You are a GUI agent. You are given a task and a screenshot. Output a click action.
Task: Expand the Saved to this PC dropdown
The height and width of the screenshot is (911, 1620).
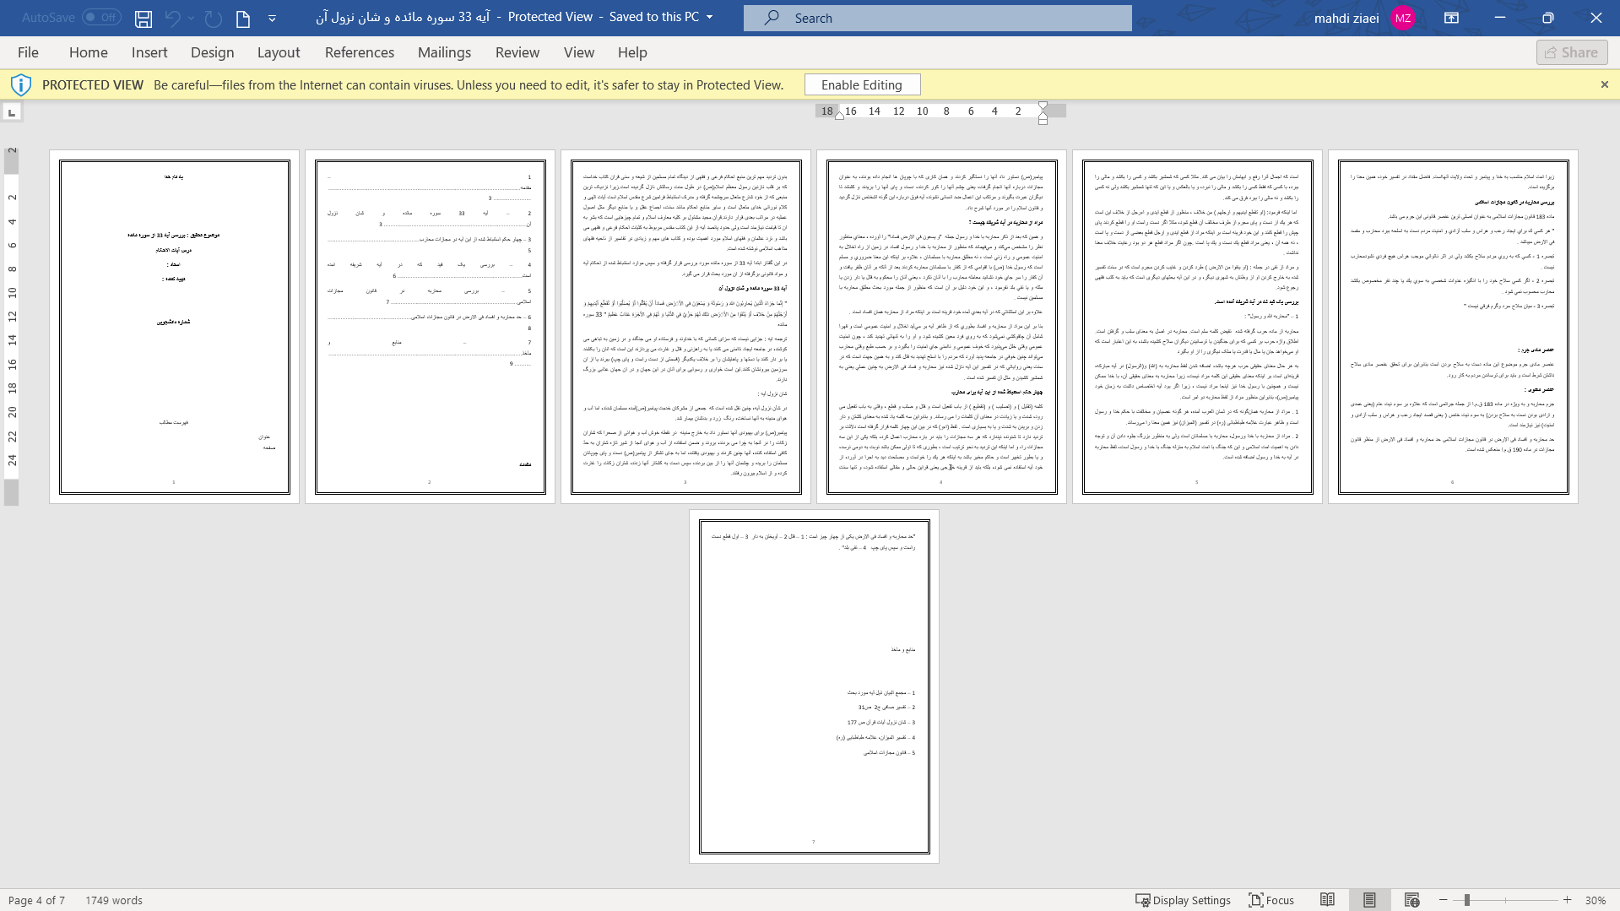709,17
